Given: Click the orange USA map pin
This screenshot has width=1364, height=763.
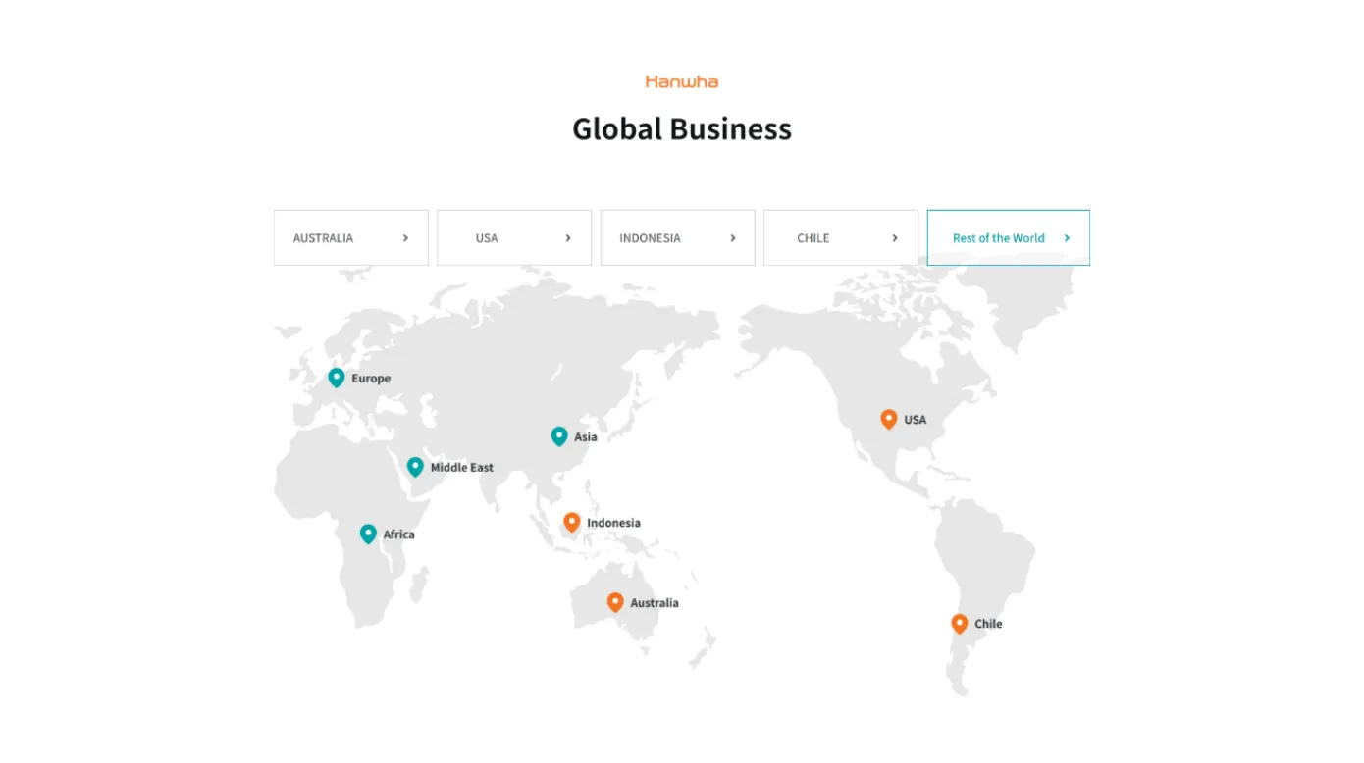Looking at the screenshot, I should pos(889,418).
